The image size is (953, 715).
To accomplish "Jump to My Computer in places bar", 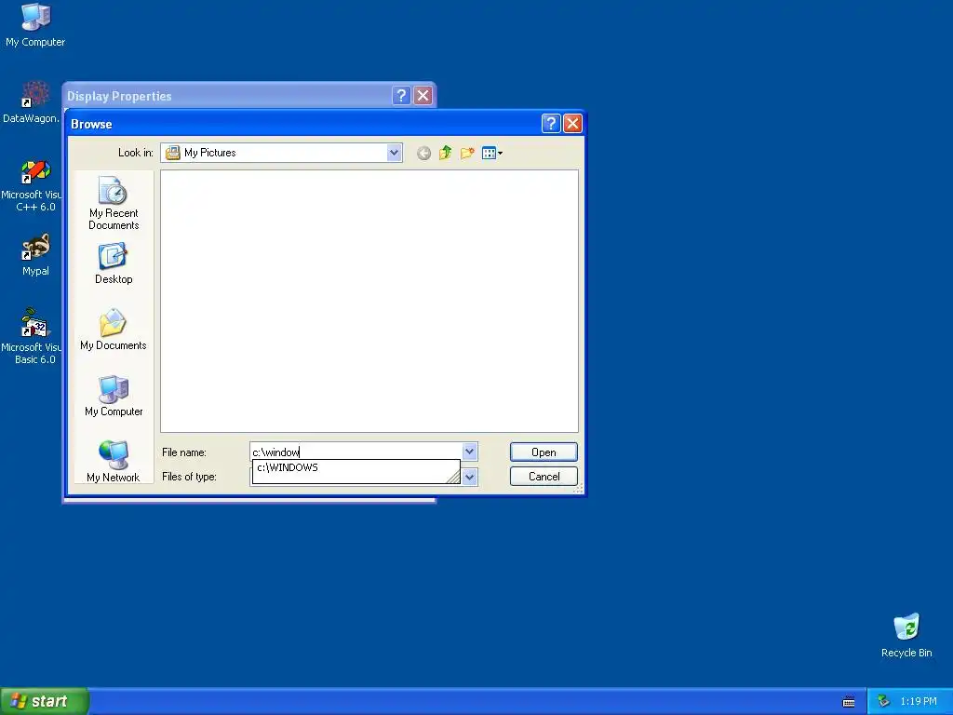I will [x=114, y=396].
